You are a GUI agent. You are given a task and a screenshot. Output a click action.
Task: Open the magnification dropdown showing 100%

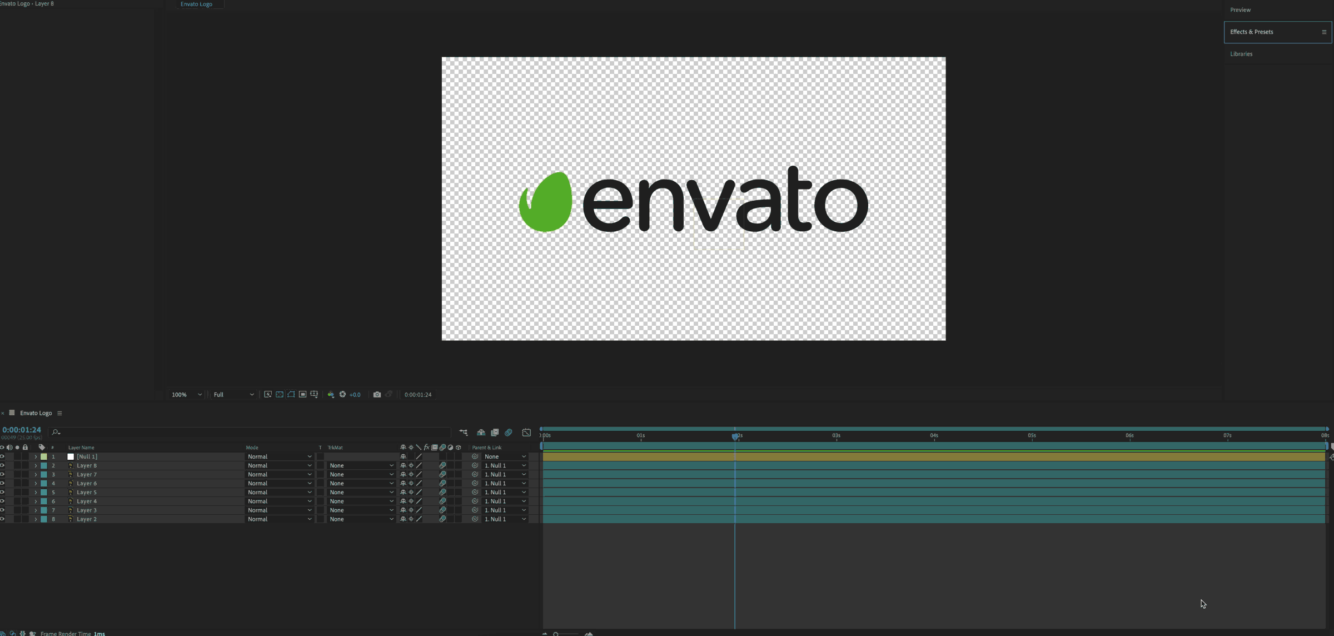click(x=186, y=395)
